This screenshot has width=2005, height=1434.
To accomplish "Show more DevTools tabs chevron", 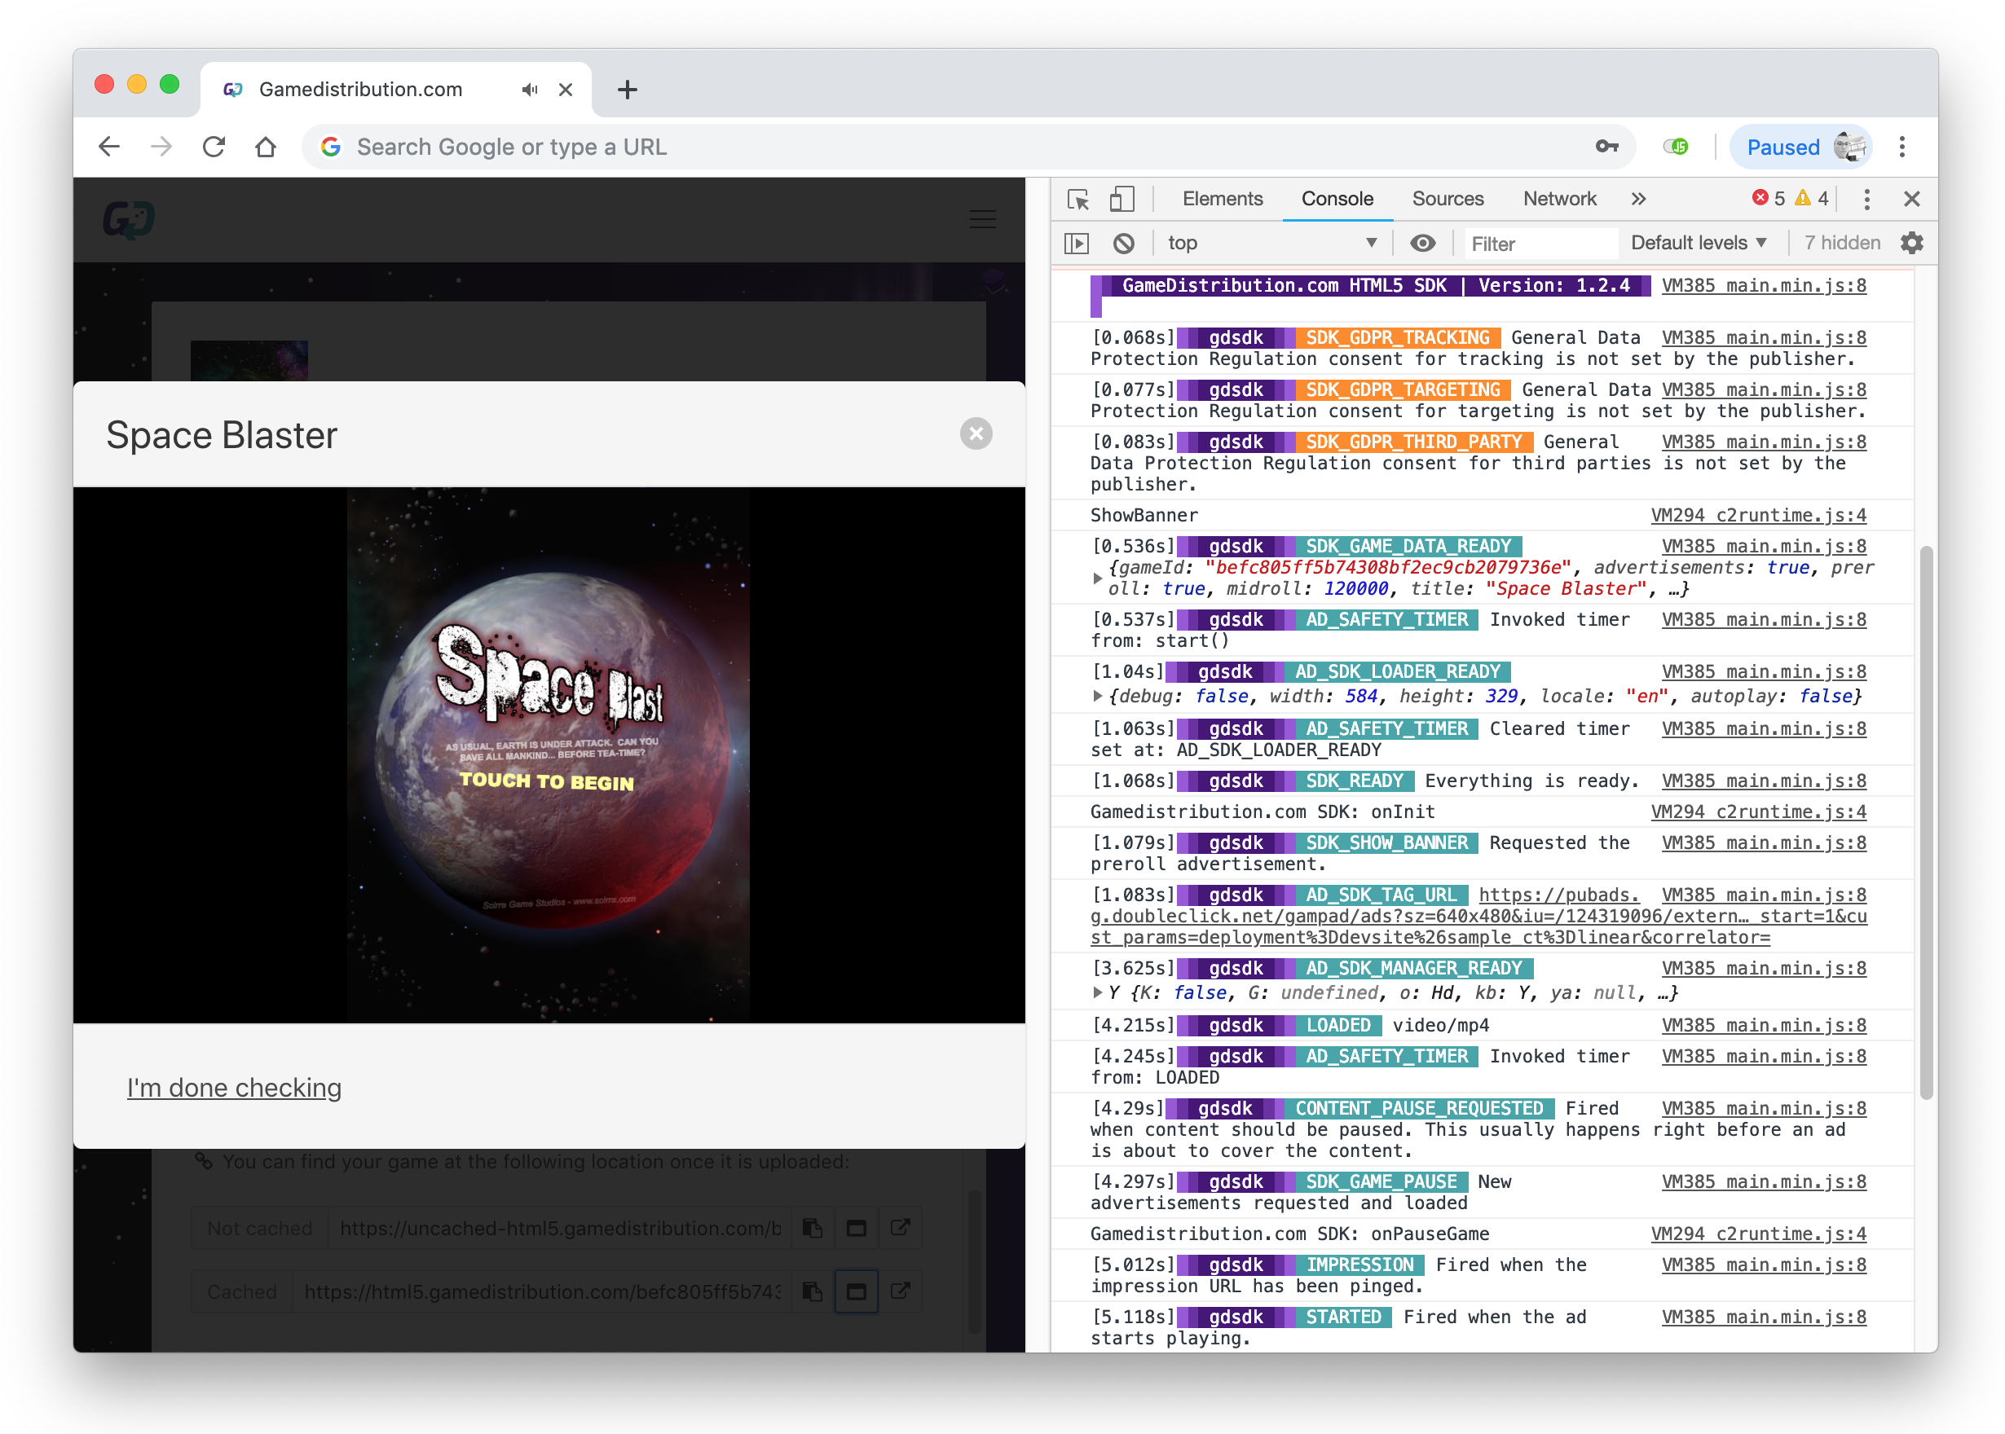I will (x=1638, y=199).
